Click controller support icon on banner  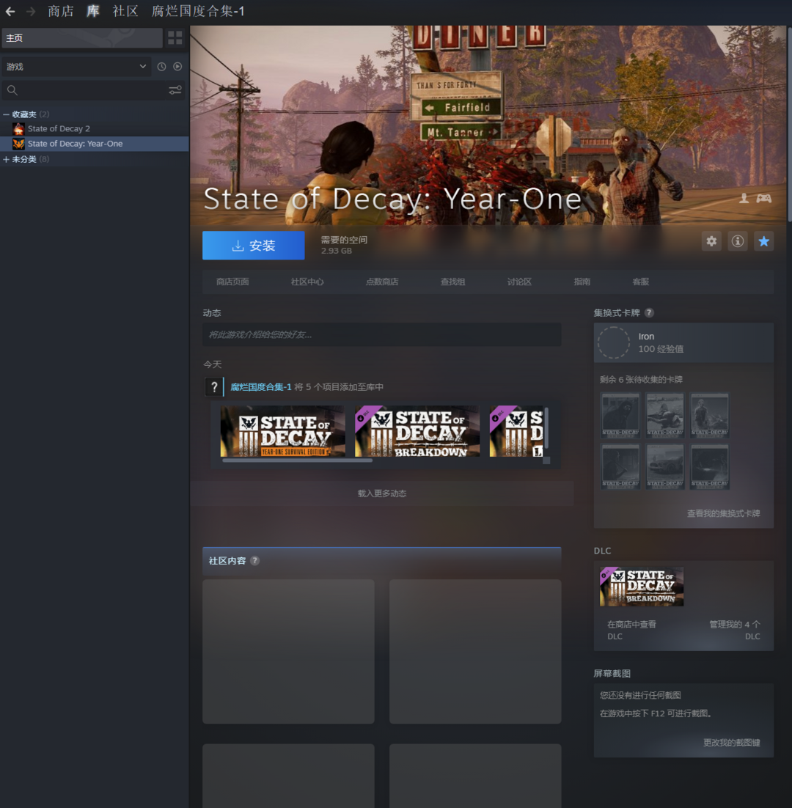coord(763,198)
